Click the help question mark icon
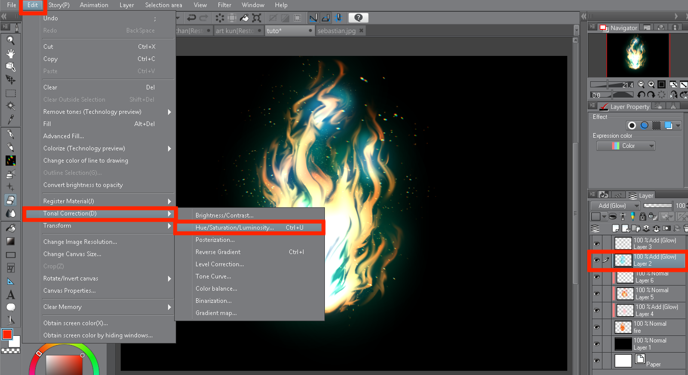Screen dimensions: 688x375 [359, 18]
